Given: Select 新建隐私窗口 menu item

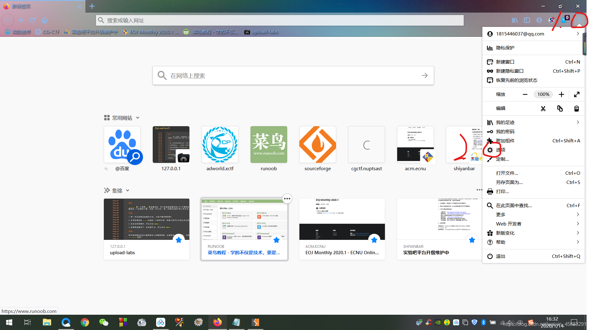Looking at the screenshot, I should 510,71.
